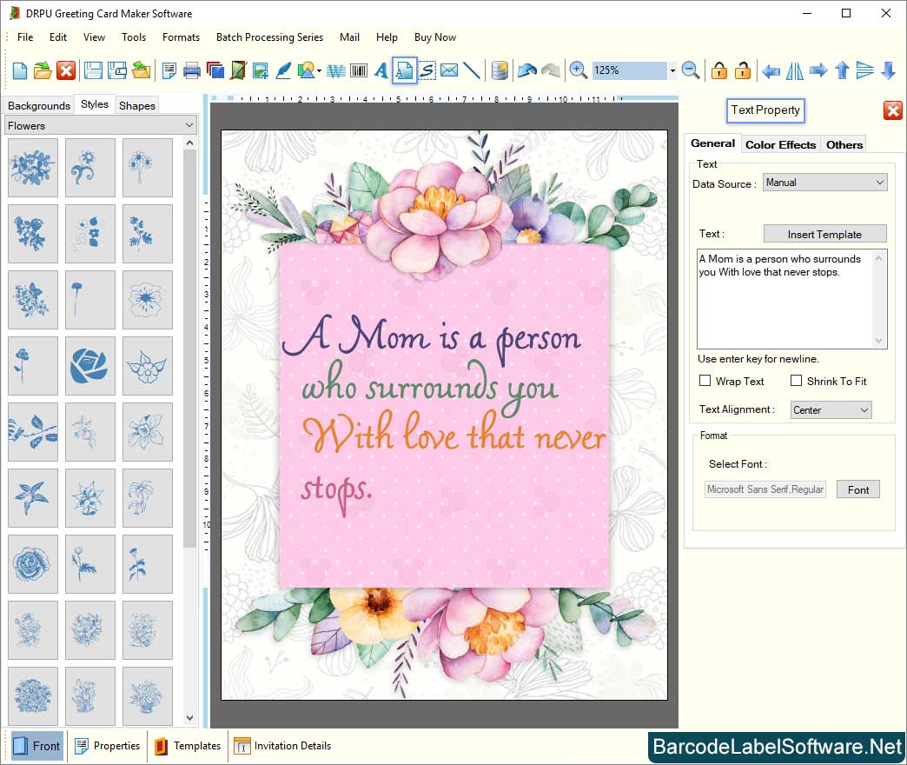The height and width of the screenshot is (765, 907).
Task: Click the undo arrow icon
Action: tap(526, 70)
